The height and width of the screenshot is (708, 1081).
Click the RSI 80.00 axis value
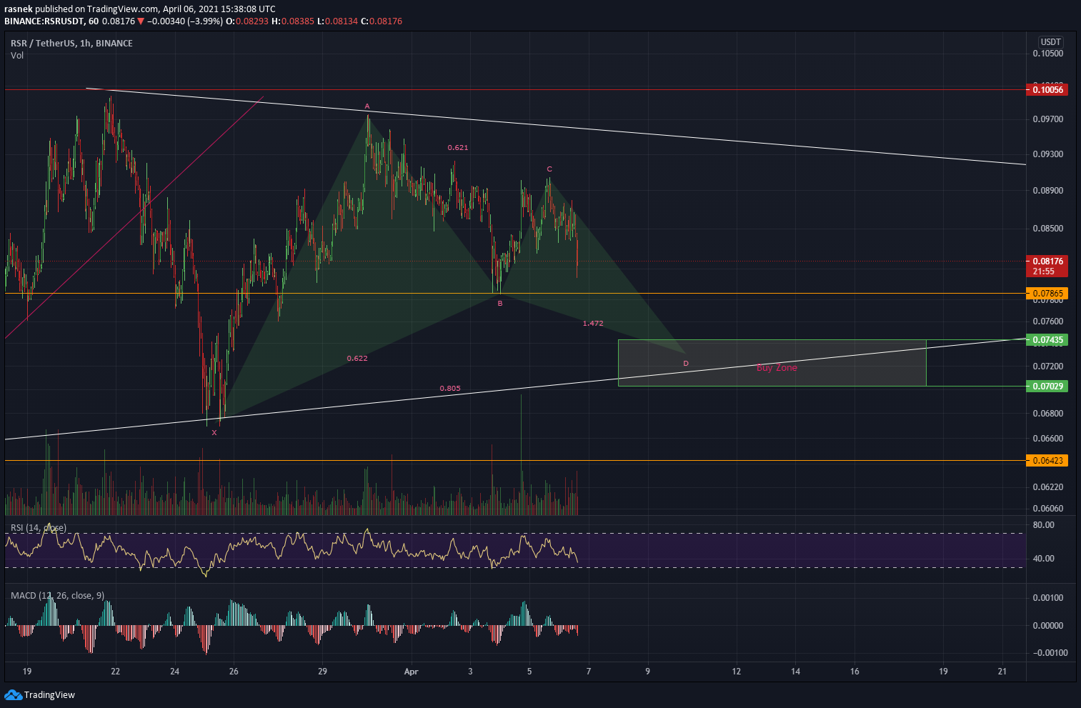(x=1044, y=525)
